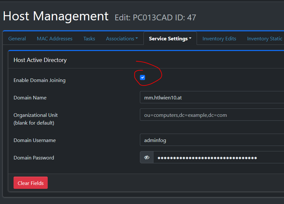Expand the Associations dropdown tab
The width and height of the screenshot is (284, 204).
[122, 39]
